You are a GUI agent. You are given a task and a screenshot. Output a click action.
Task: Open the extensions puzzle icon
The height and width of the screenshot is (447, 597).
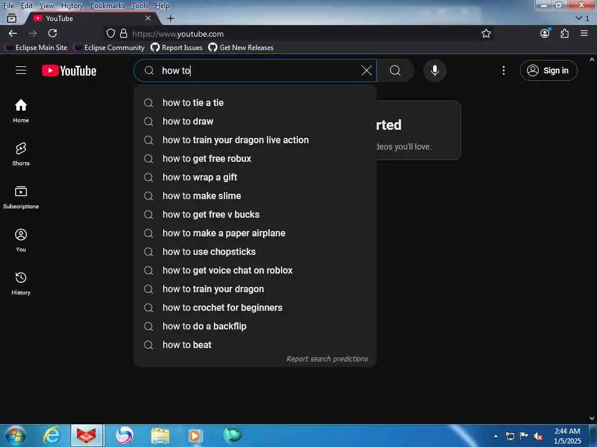[x=564, y=33]
